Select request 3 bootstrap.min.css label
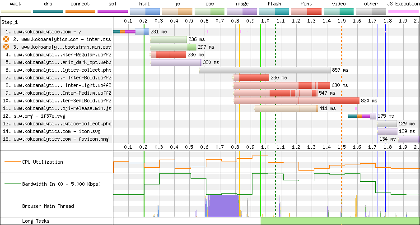Screen dimensions: 420x225 tap(62, 47)
